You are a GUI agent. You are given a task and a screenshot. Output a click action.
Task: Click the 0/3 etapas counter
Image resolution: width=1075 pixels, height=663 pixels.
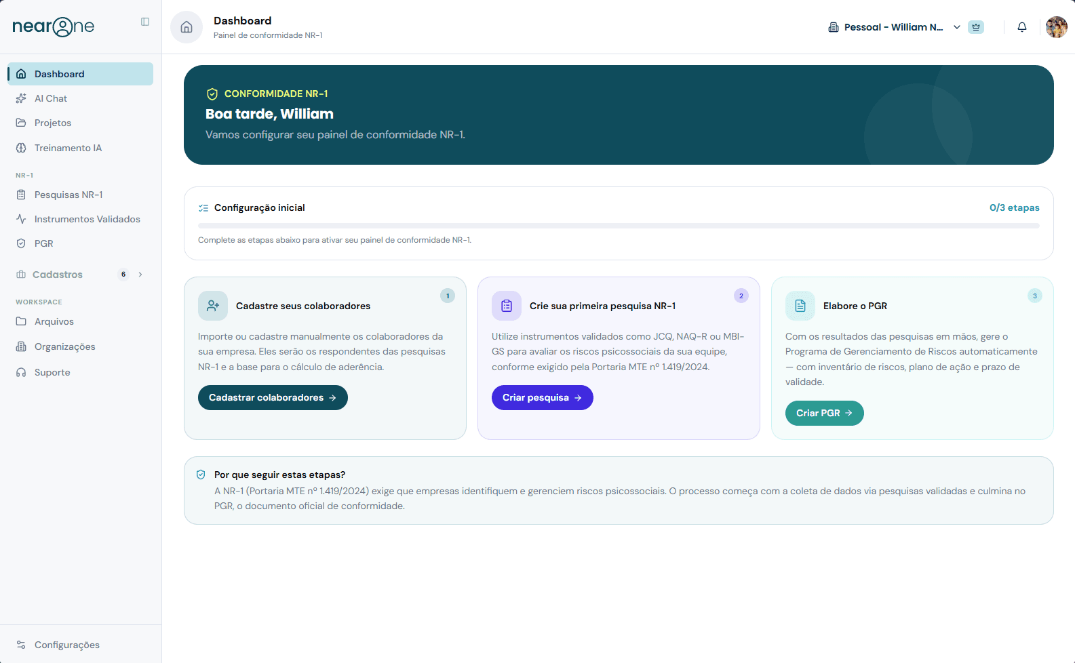pyautogui.click(x=1015, y=207)
